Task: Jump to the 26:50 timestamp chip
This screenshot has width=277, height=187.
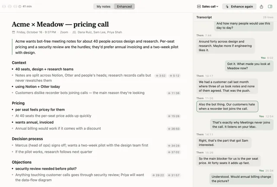Action: pyautogui.click(x=174, y=129)
